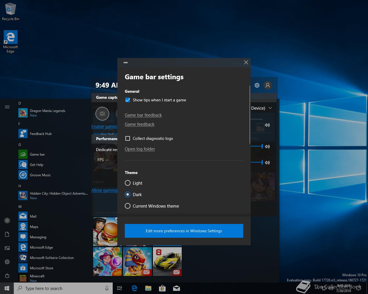Screen dimensions: 368x294
Task: Open Microsoft Edge in Start list
Action: [x=53, y=247]
